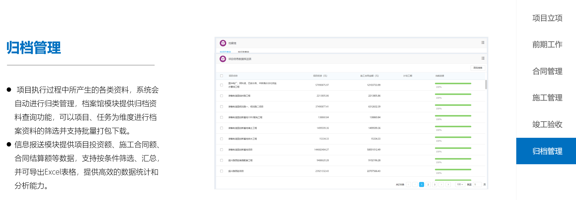Select page 2 in pagination
The height and width of the screenshot is (200, 576).
click(428, 184)
